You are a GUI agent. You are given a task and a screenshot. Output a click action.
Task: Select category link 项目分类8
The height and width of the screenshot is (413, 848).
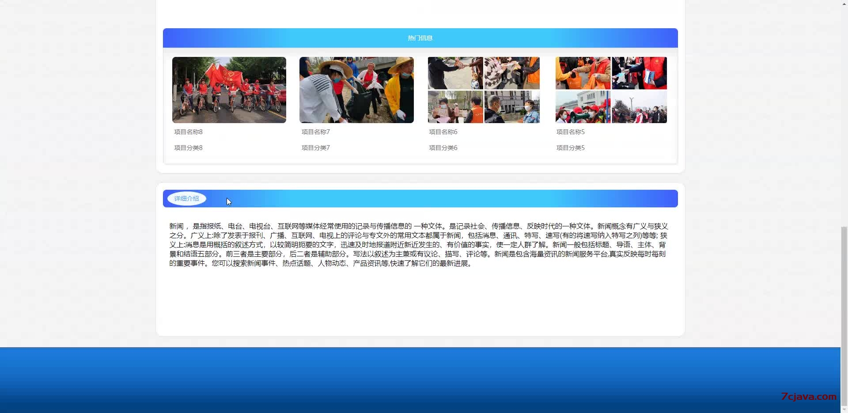pyautogui.click(x=188, y=147)
